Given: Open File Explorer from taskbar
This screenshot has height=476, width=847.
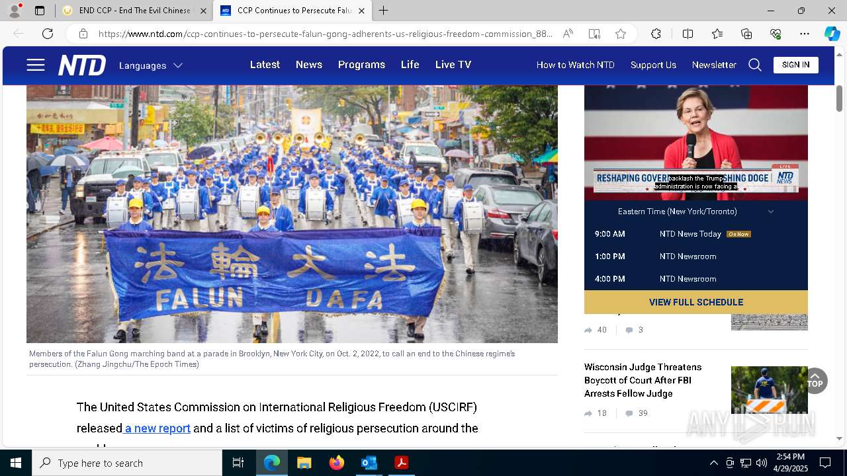Looking at the screenshot, I should click(x=304, y=463).
